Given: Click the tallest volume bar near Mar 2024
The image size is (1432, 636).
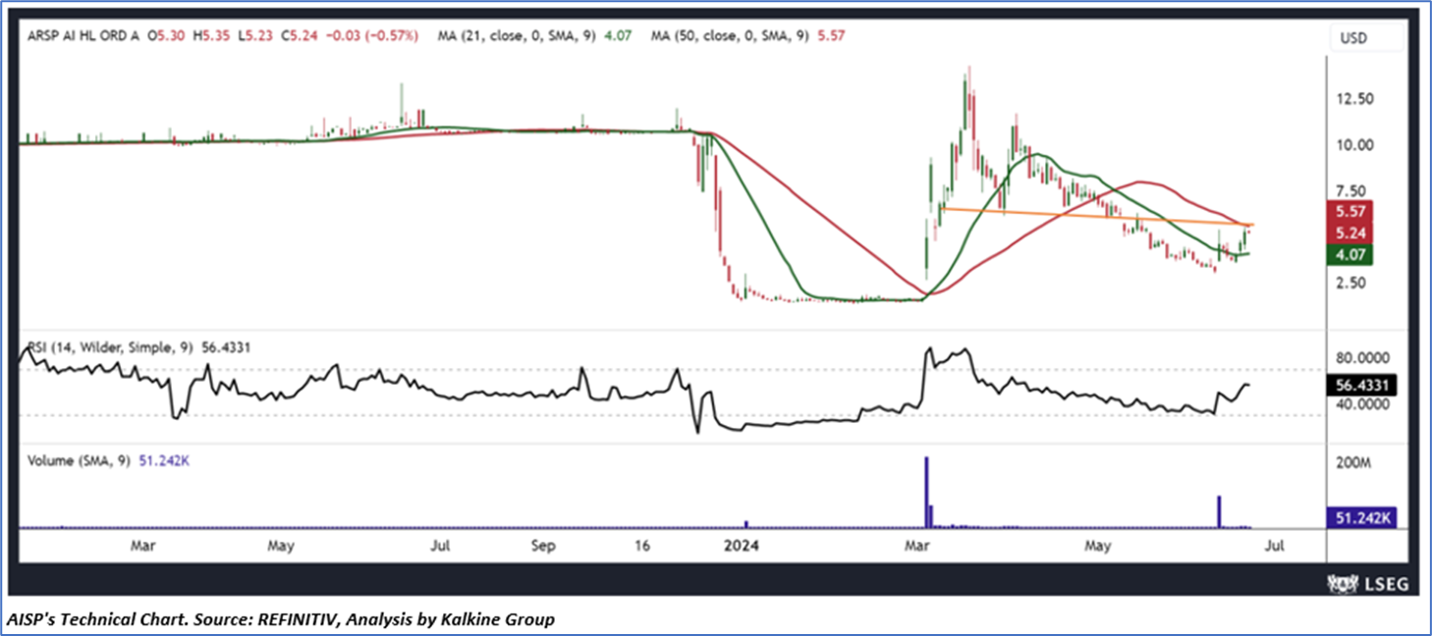Looking at the screenshot, I should [927, 492].
